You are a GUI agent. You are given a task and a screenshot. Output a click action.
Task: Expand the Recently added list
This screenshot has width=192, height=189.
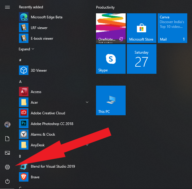pos(26,49)
